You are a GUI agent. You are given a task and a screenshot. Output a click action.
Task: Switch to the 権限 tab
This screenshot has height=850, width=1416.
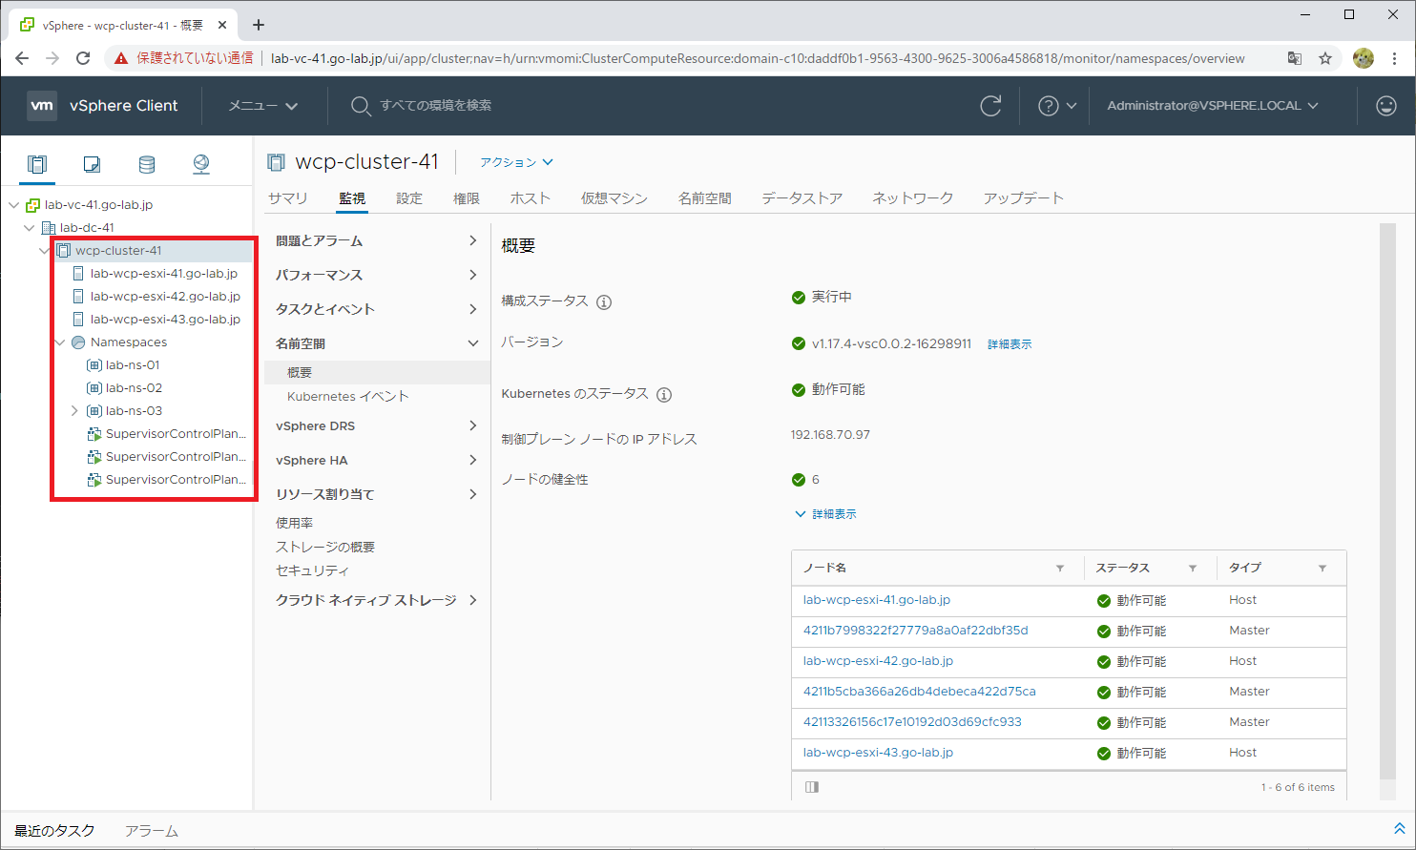(x=467, y=198)
